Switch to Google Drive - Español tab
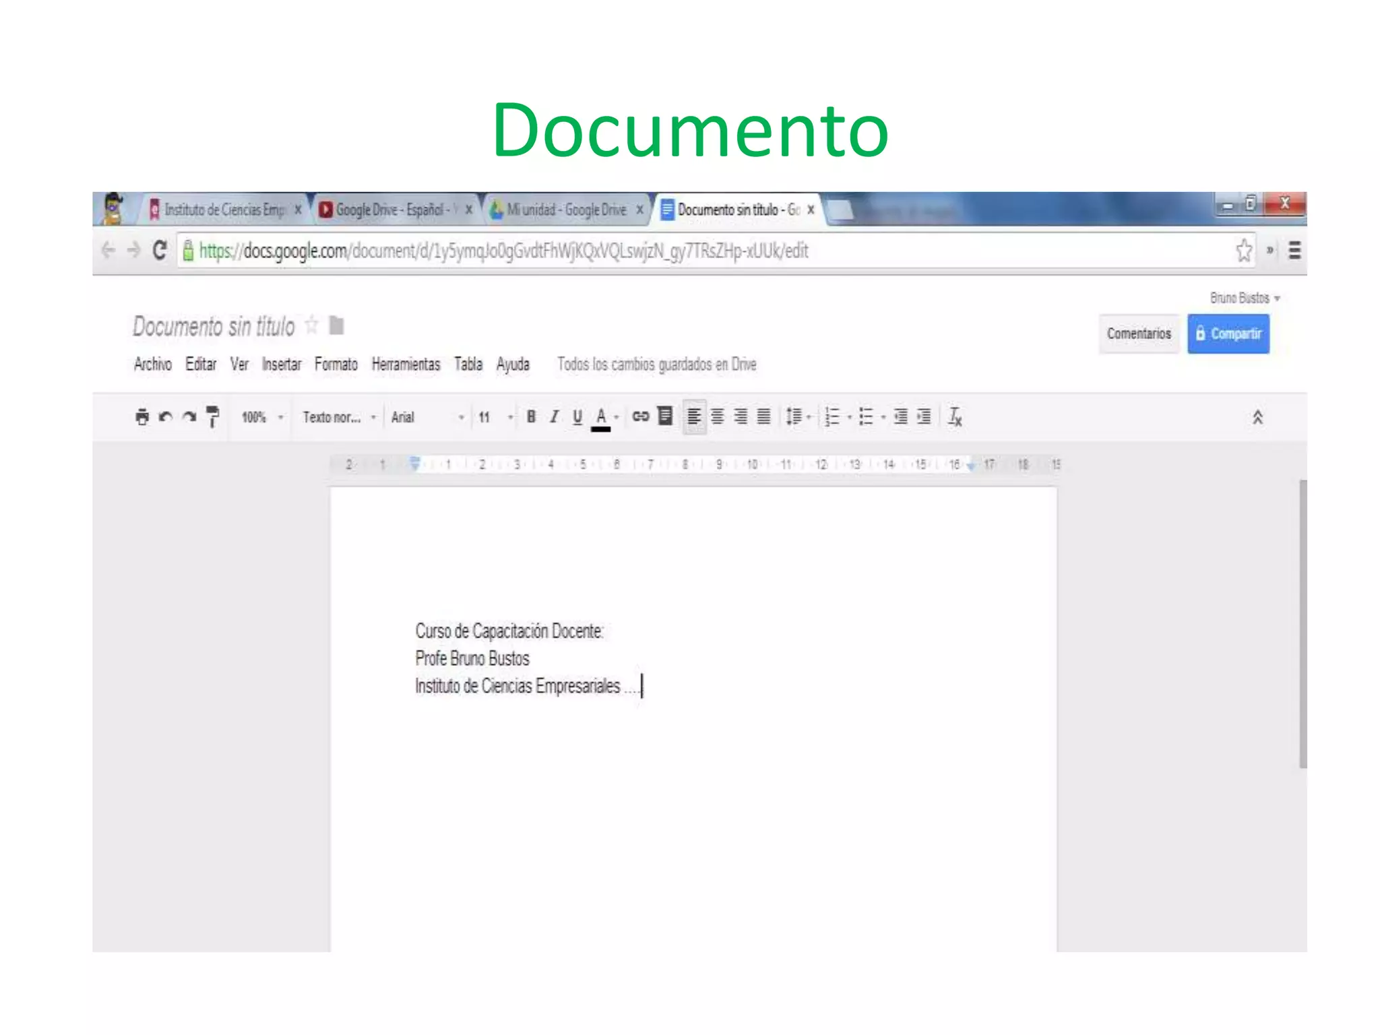This screenshot has width=1380, height=1035. 395,210
